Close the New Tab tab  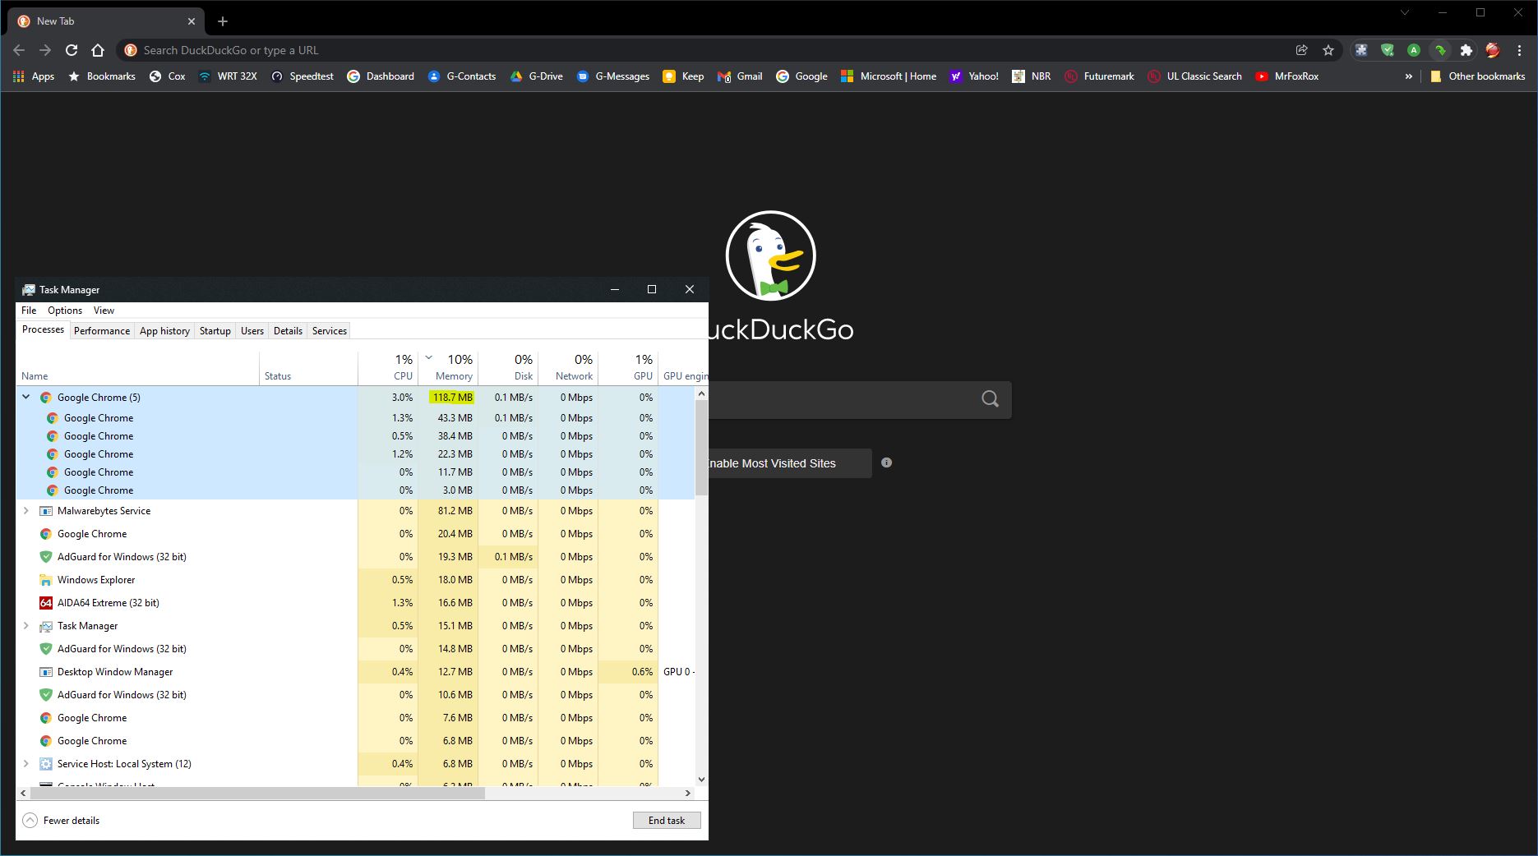[x=192, y=21]
